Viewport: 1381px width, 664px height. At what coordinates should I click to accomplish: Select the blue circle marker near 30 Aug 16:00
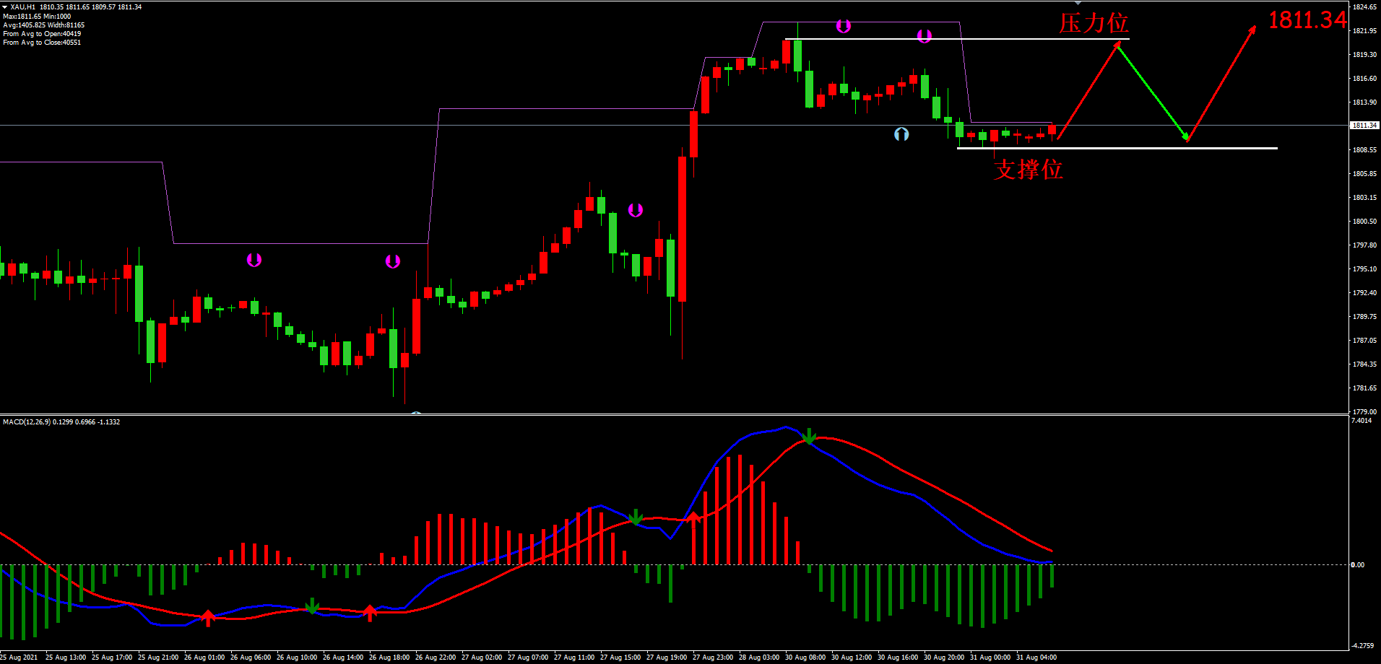click(901, 134)
